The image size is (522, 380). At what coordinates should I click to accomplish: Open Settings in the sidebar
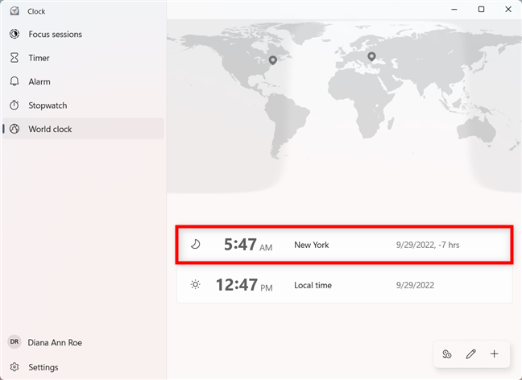43,367
